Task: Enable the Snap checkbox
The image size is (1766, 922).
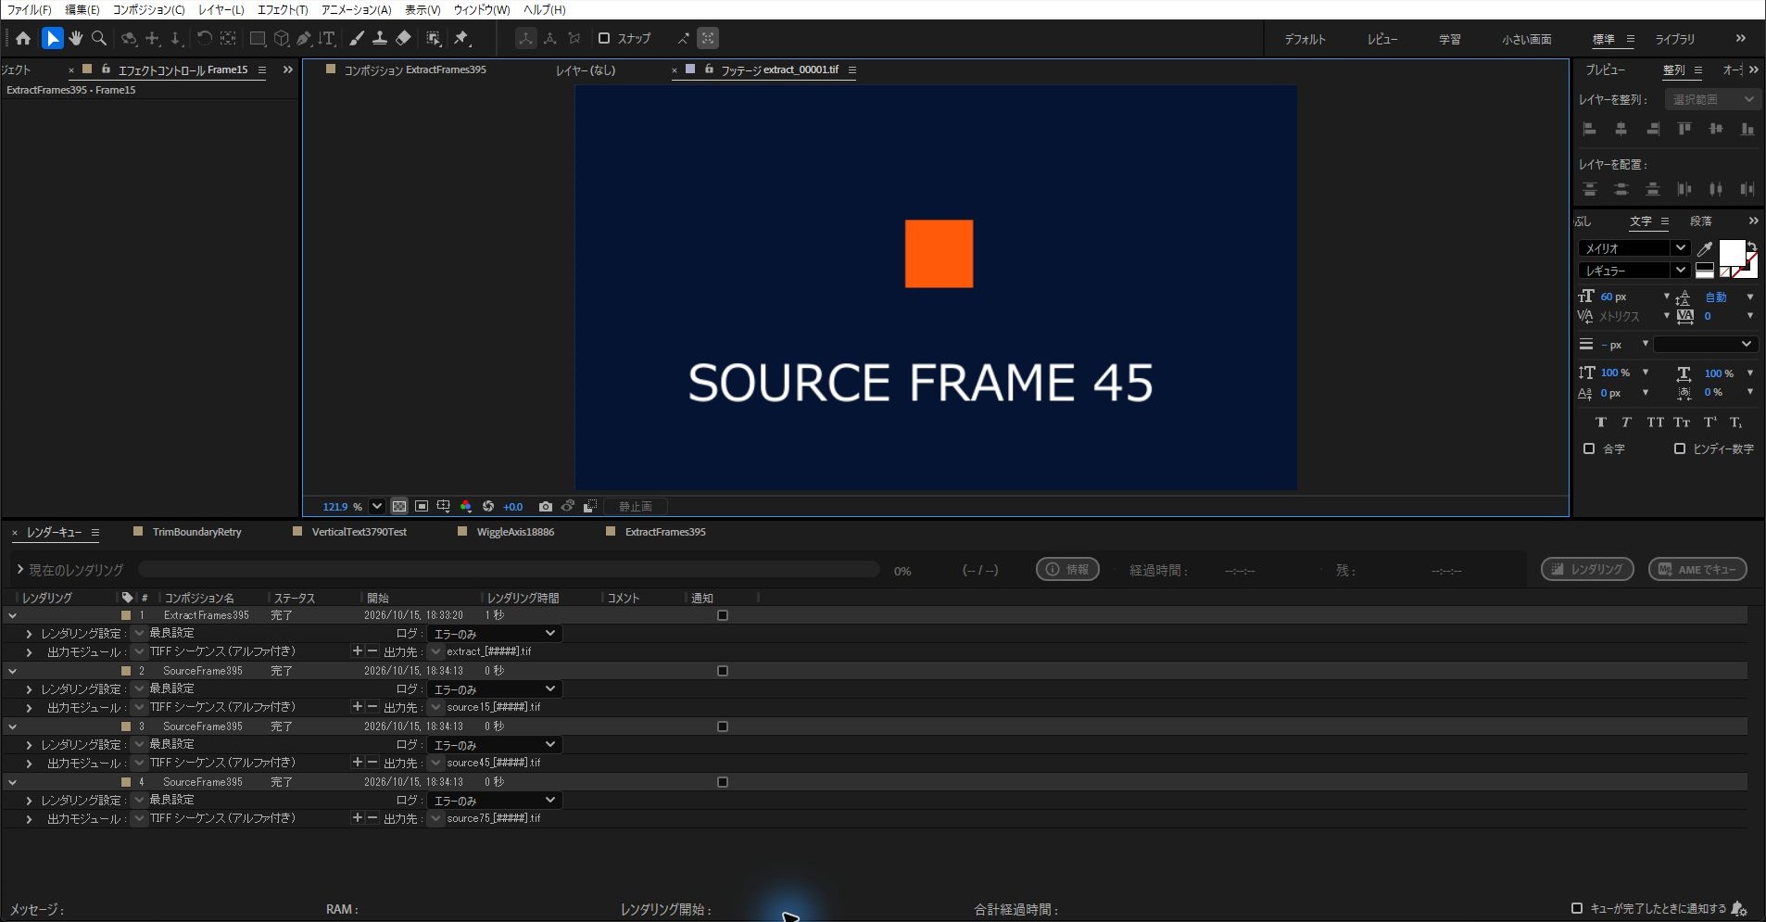Action: tap(604, 38)
